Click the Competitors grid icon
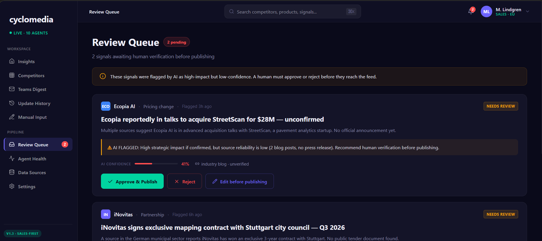This screenshot has height=241, width=542. [x=12, y=75]
